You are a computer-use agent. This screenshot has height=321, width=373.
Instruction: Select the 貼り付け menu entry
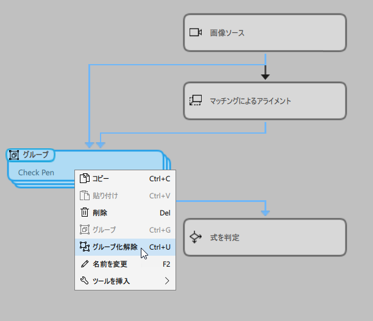click(105, 196)
